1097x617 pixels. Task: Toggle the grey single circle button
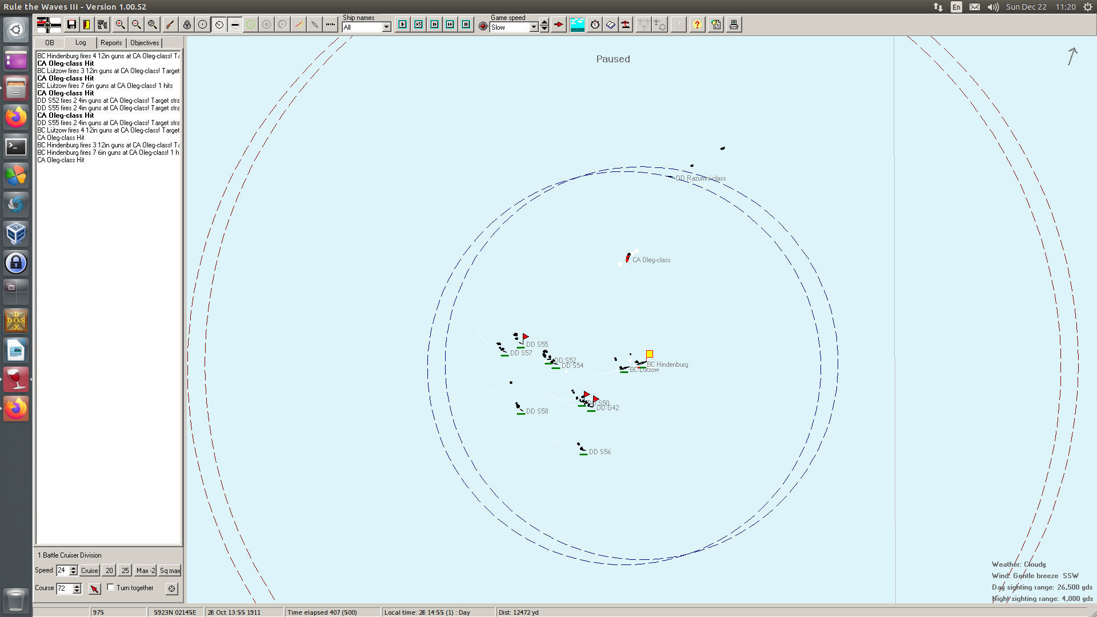coord(283,25)
